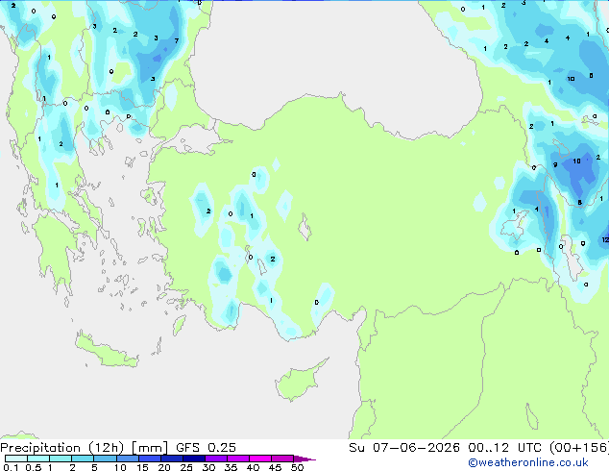Screen dimensions: 609x471
Task: Click legend swatch between 10 and 15
Action: (128, 459)
